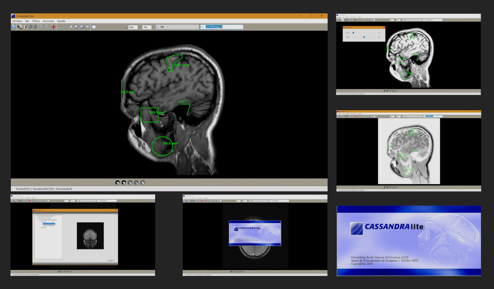Viewport: 494px width, 289px height.
Task: Select the rectangle region tool
Action: 82,27
